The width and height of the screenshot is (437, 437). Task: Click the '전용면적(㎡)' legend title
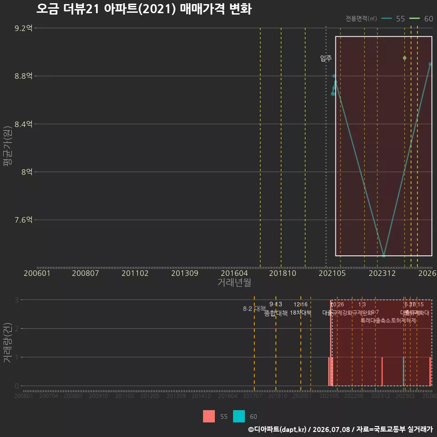(361, 19)
